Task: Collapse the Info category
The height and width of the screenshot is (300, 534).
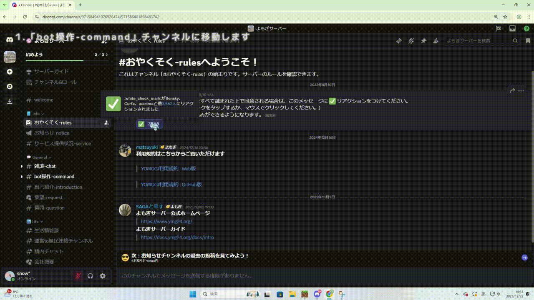Action: click(x=35, y=114)
